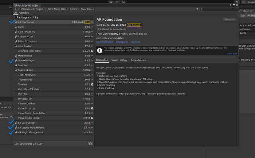Select the Mathematics package
Screen dimensions: 255x158
pyautogui.click(x=54, y=56)
